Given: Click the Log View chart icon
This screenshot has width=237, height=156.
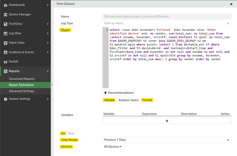Looking at the screenshot, I should [x=5, y=33].
